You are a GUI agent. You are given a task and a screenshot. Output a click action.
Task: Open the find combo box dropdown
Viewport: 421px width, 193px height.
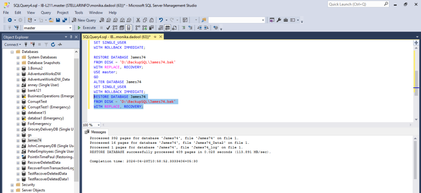click(x=263, y=20)
